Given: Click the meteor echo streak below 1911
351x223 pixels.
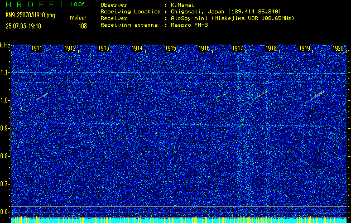Looking at the screenshot, I should click(42, 96).
